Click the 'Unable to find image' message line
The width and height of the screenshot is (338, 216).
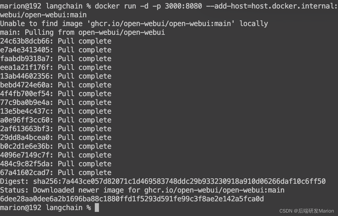134,24
